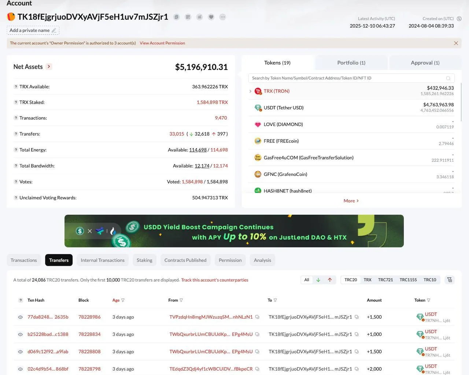The image size is (469, 375).
Task: Click the help icon next to Unclaimed Voting Rewards
Action: [16, 198]
